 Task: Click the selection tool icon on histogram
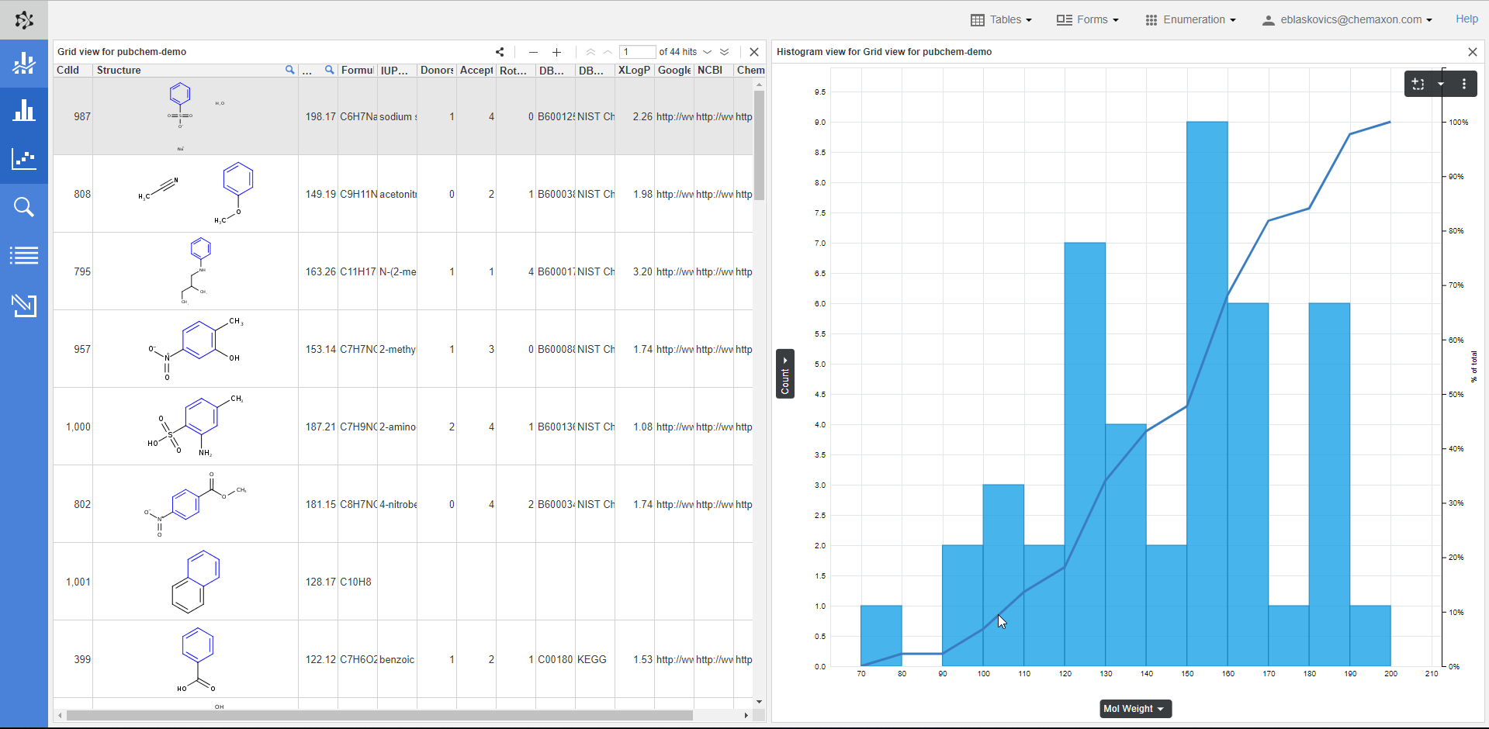[x=1418, y=84]
